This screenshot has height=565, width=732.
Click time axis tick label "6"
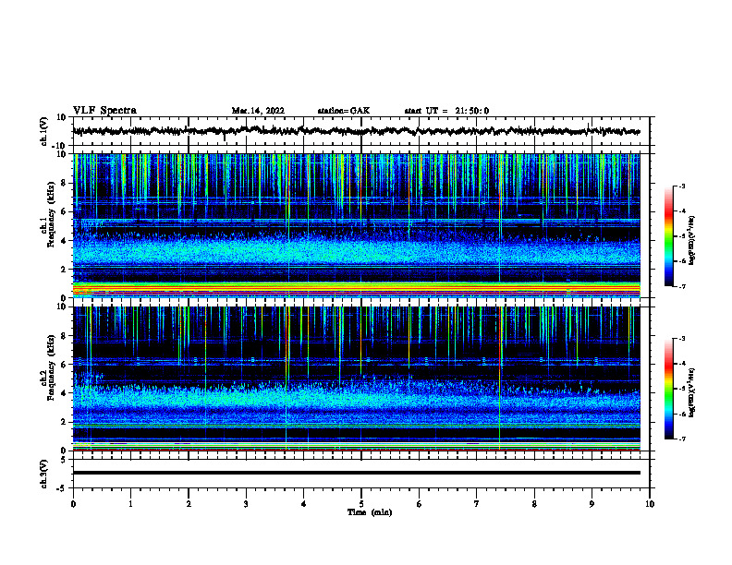pos(420,504)
